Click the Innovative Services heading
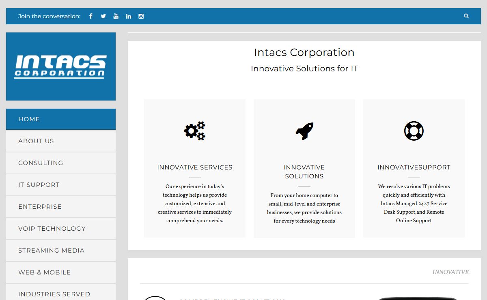 [x=195, y=167]
